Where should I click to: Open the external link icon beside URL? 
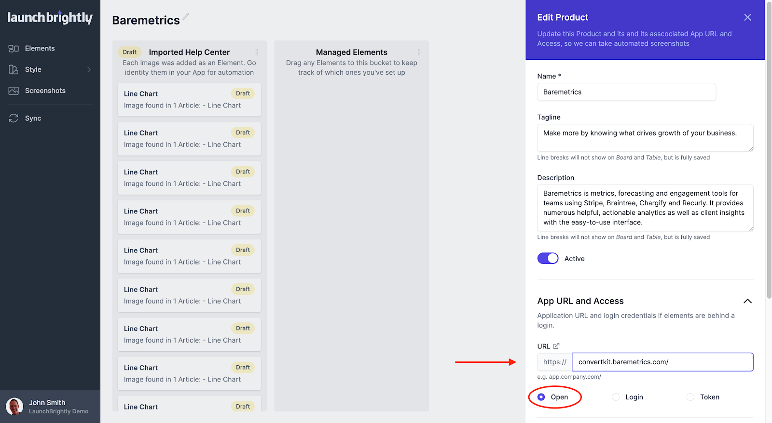point(556,346)
